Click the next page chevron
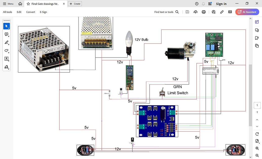This screenshot has height=159, width=262. click(x=257, y=126)
